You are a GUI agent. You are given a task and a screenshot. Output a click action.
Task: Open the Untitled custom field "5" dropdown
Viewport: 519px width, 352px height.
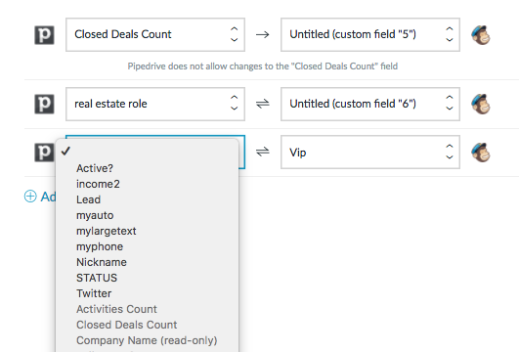tap(370, 35)
